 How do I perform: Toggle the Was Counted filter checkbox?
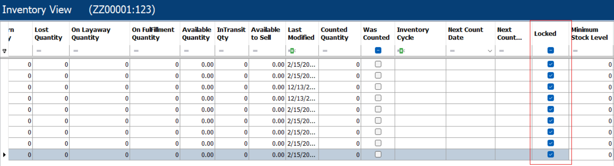click(377, 51)
